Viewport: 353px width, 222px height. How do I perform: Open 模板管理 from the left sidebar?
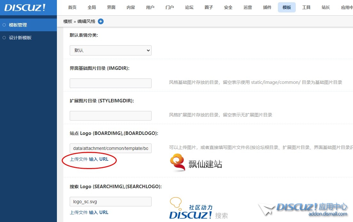(x=18, y=25)
